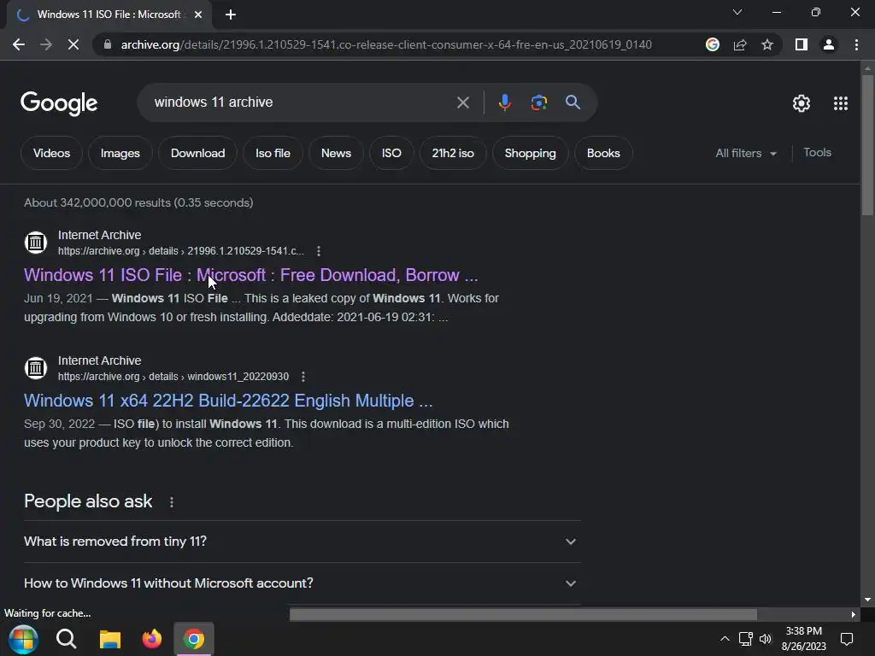Screen dimensions: 875x656
Task: Open the search Tools options
Action: (x=817, y=152)
